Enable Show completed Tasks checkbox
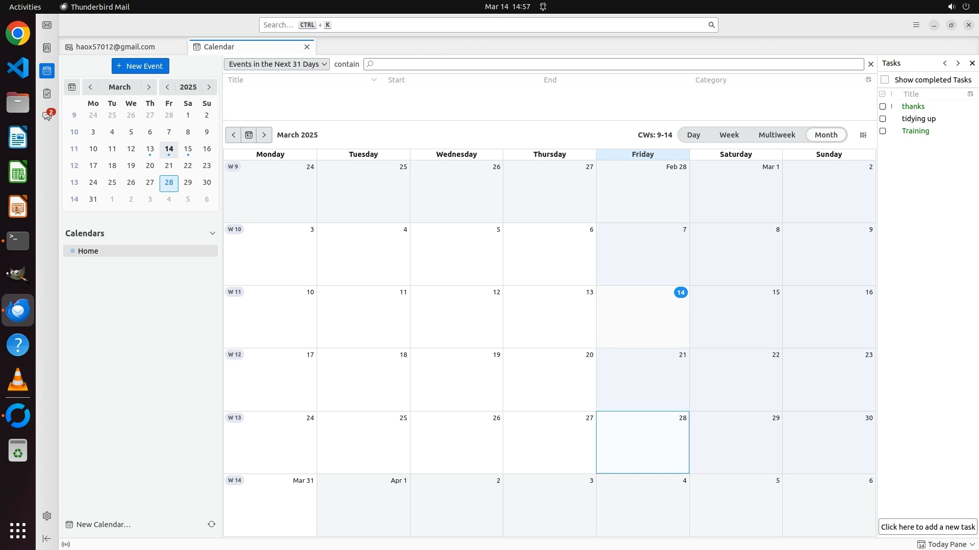The image size is (979, 550). (x=885, y=80)
